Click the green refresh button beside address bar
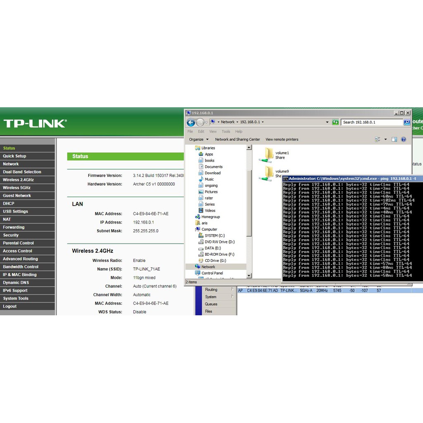Viewport: 423px width, 423px height. (335, 122)
